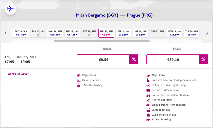Click the unavailable Sun 15, Jan date

pos(38,33)
